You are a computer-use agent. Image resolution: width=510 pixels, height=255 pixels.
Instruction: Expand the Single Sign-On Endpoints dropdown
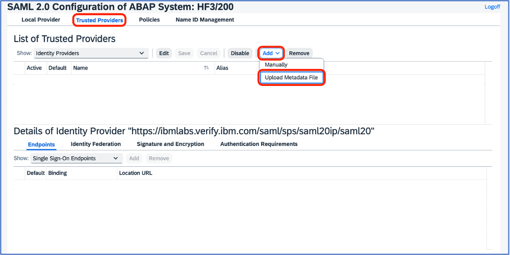(76, 158)
